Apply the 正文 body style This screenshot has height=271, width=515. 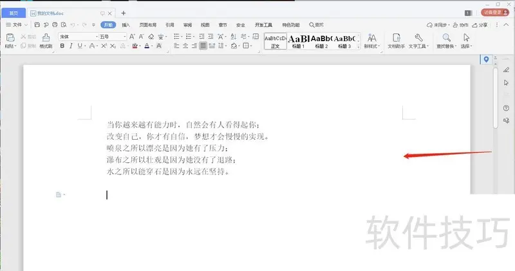(x=276, y=41)
